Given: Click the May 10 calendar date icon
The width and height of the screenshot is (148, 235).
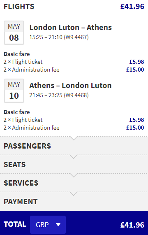Looking at the screenshot, I should [14, 91].
